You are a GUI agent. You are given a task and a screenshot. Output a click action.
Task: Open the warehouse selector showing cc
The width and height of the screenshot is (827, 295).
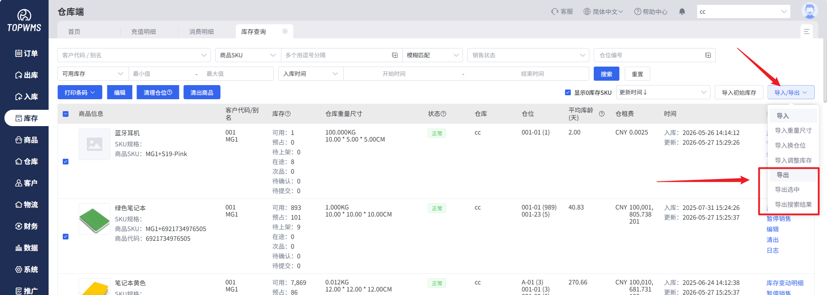[743, 11]
